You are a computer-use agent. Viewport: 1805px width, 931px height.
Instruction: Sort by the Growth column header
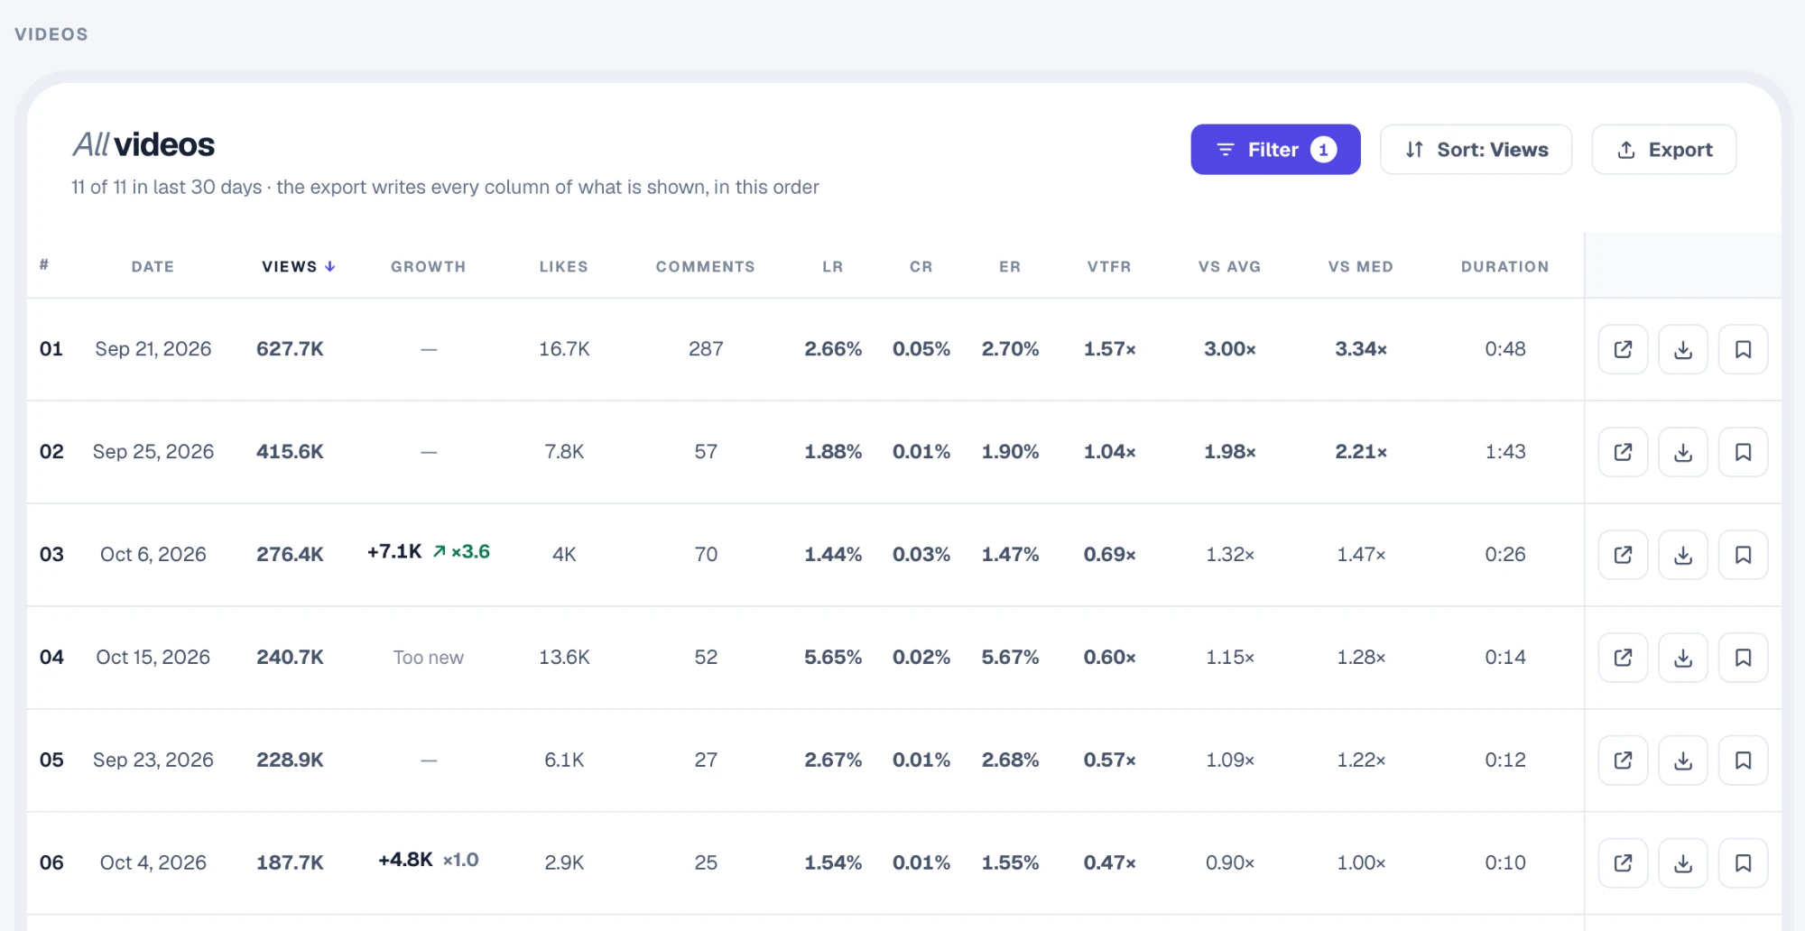point(428,267)
